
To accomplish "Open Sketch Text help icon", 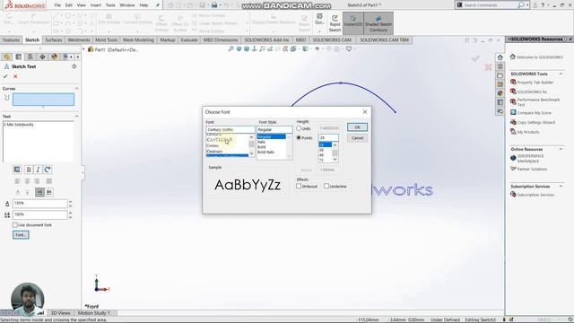I will click(74, 66).
